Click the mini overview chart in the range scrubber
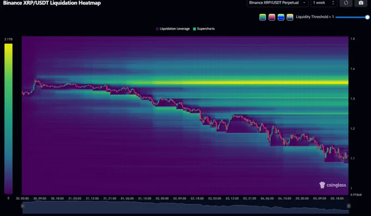The image size is (371, 216). pos(185,207)
